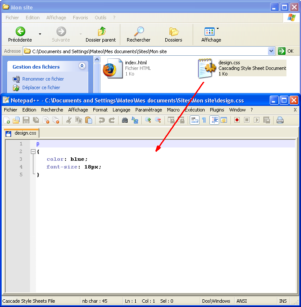This screenshot has height=307, width=301.
Task: Click the Précédente back button in Explorer
Action: click(x=20, y=35)
